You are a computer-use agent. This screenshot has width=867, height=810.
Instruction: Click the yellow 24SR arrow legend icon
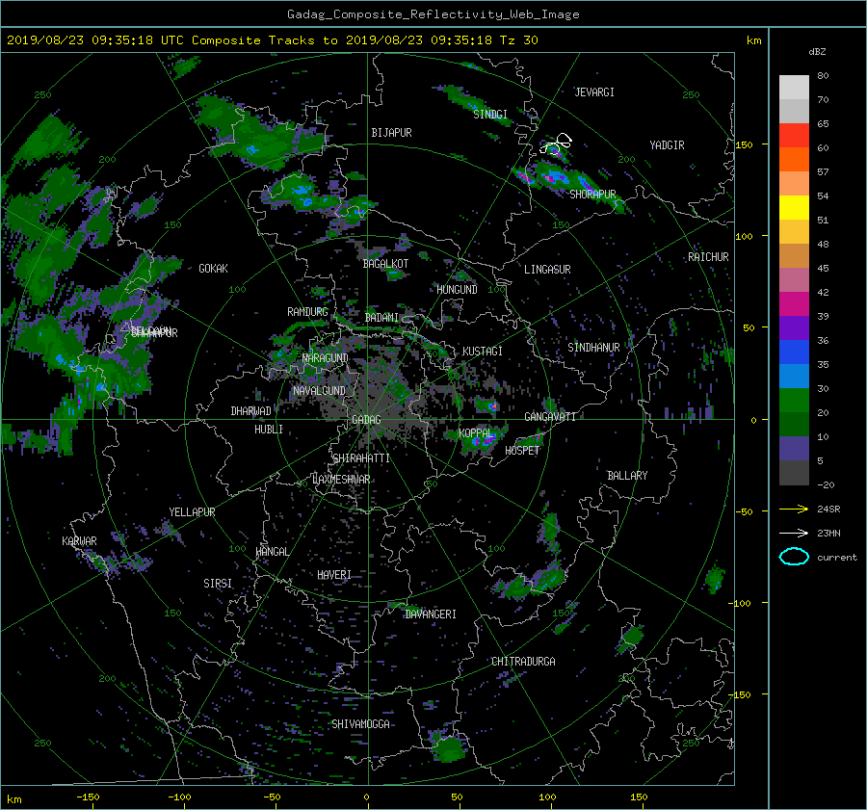(x=794, y=510)
